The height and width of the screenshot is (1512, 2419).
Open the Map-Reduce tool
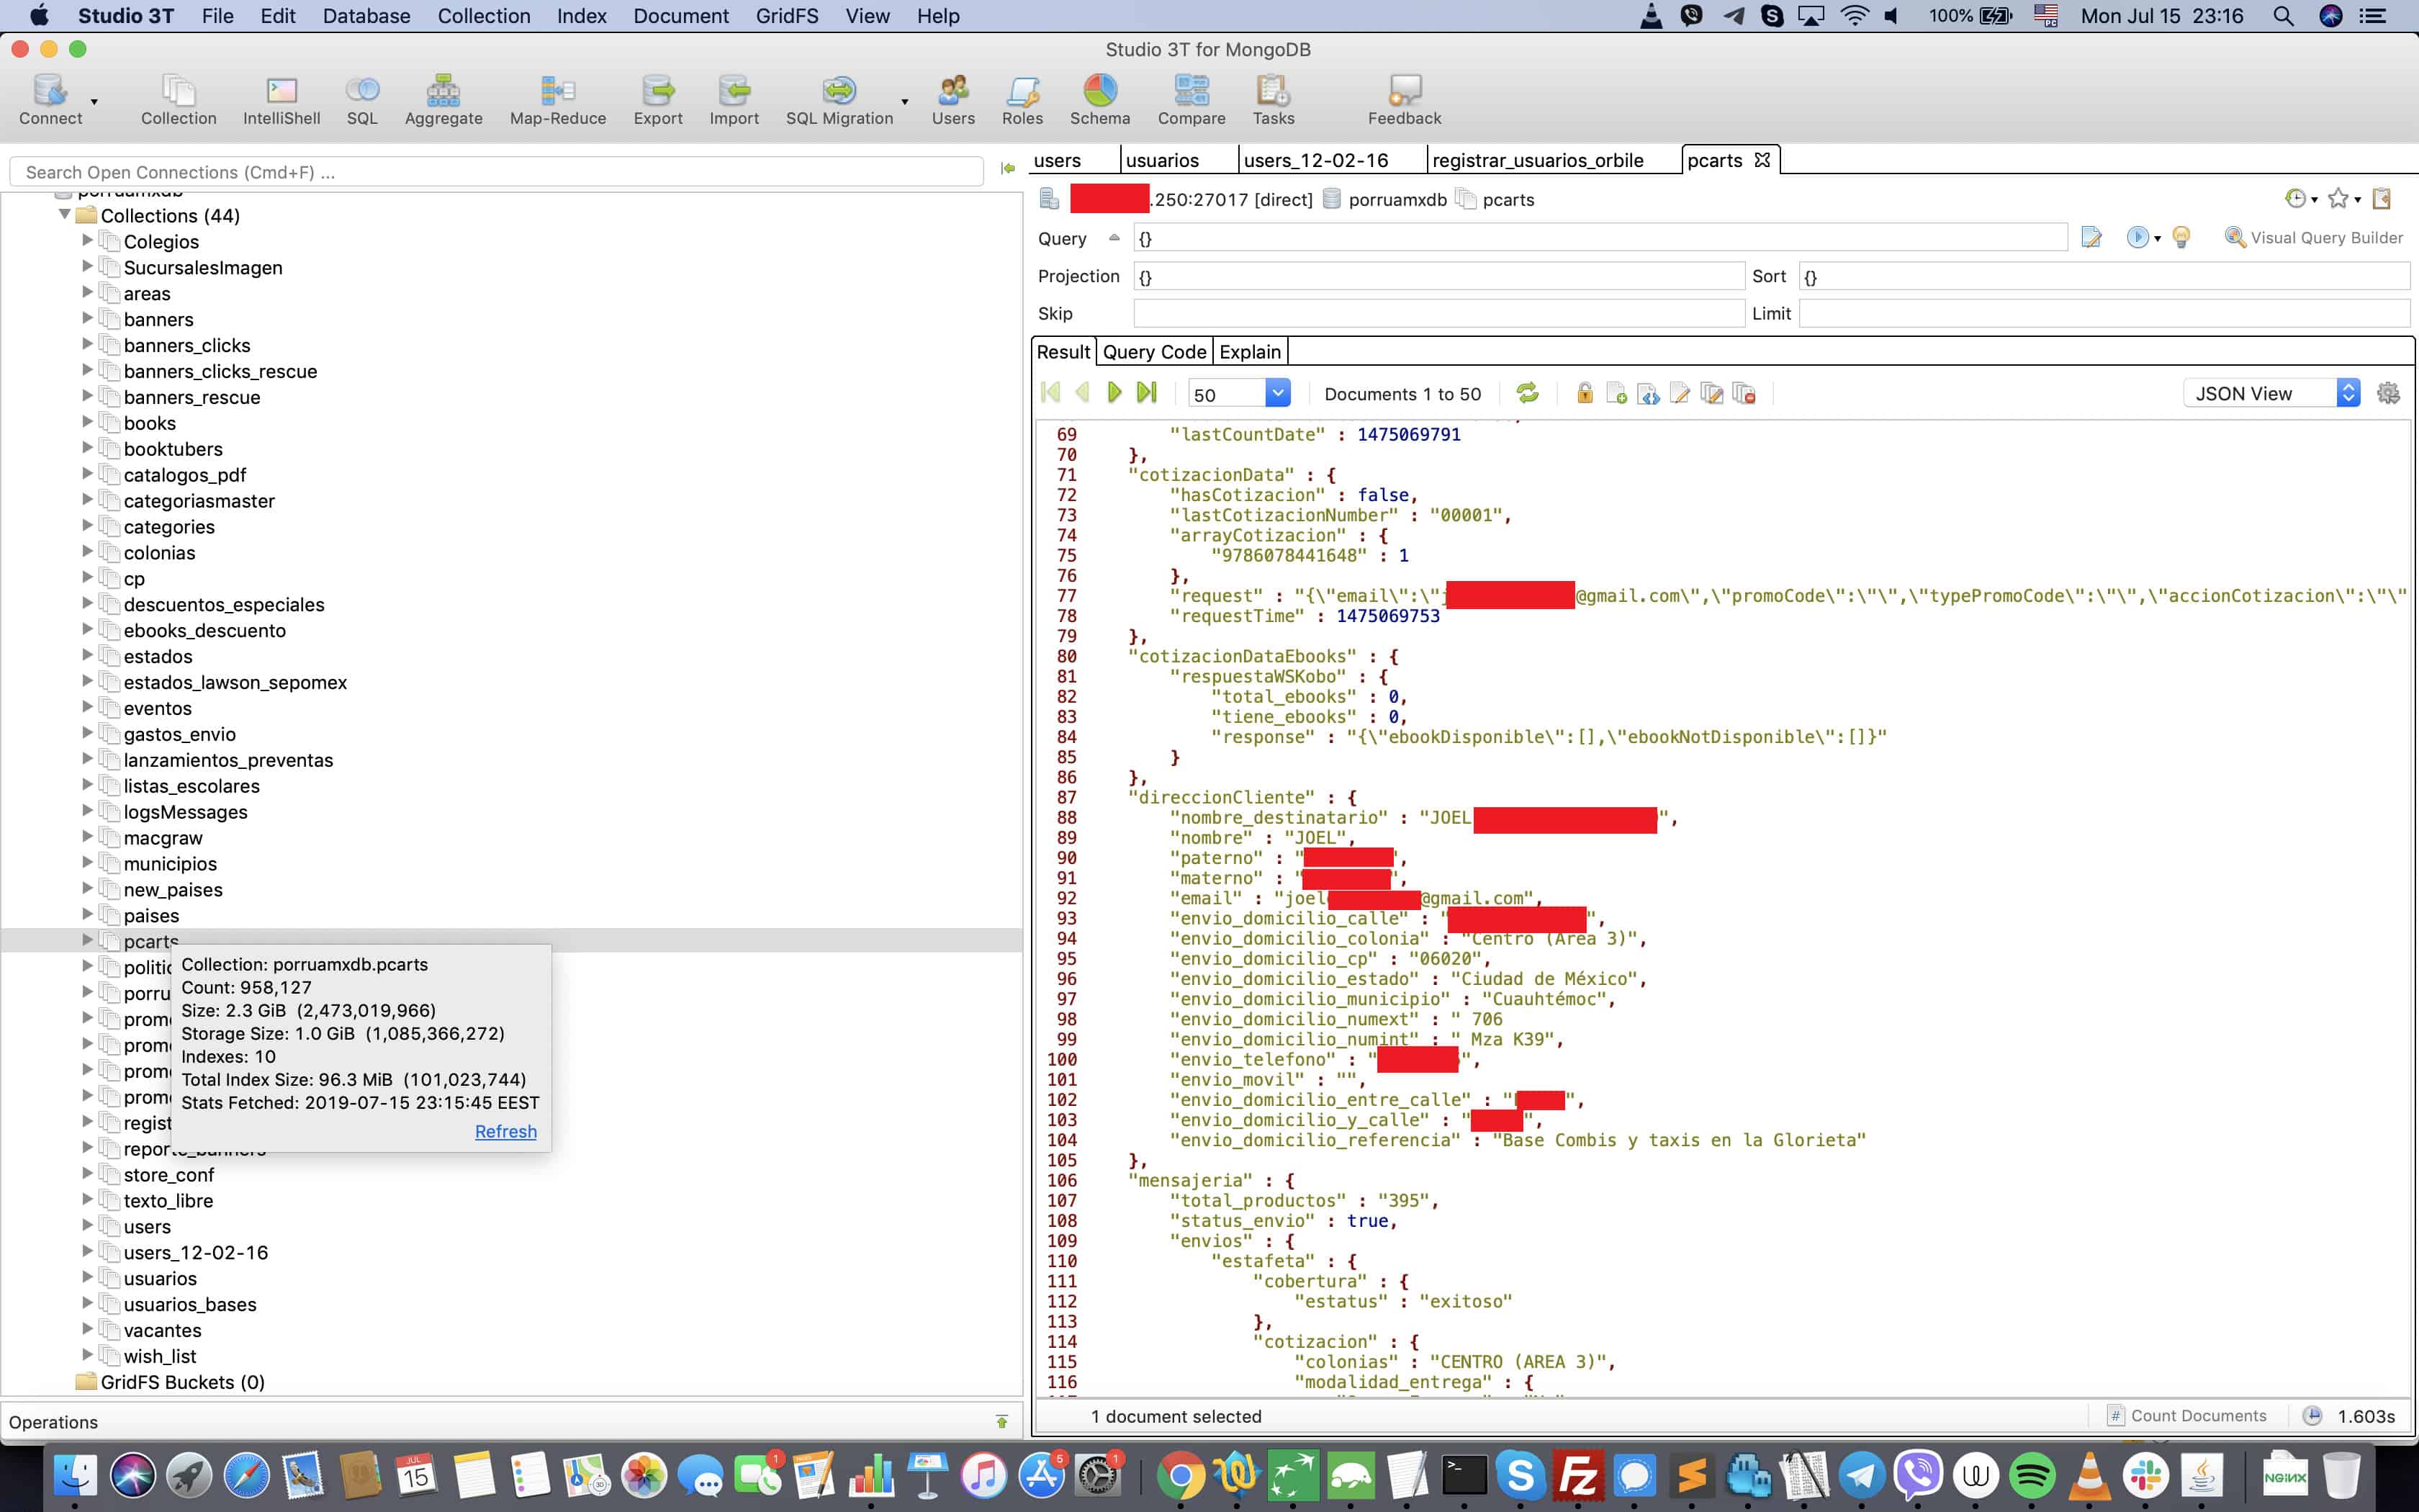[558, 100]
